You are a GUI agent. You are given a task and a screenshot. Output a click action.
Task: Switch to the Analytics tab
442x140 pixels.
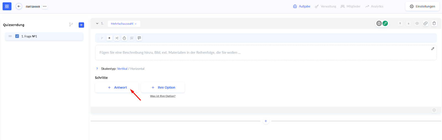coord(374,6)
